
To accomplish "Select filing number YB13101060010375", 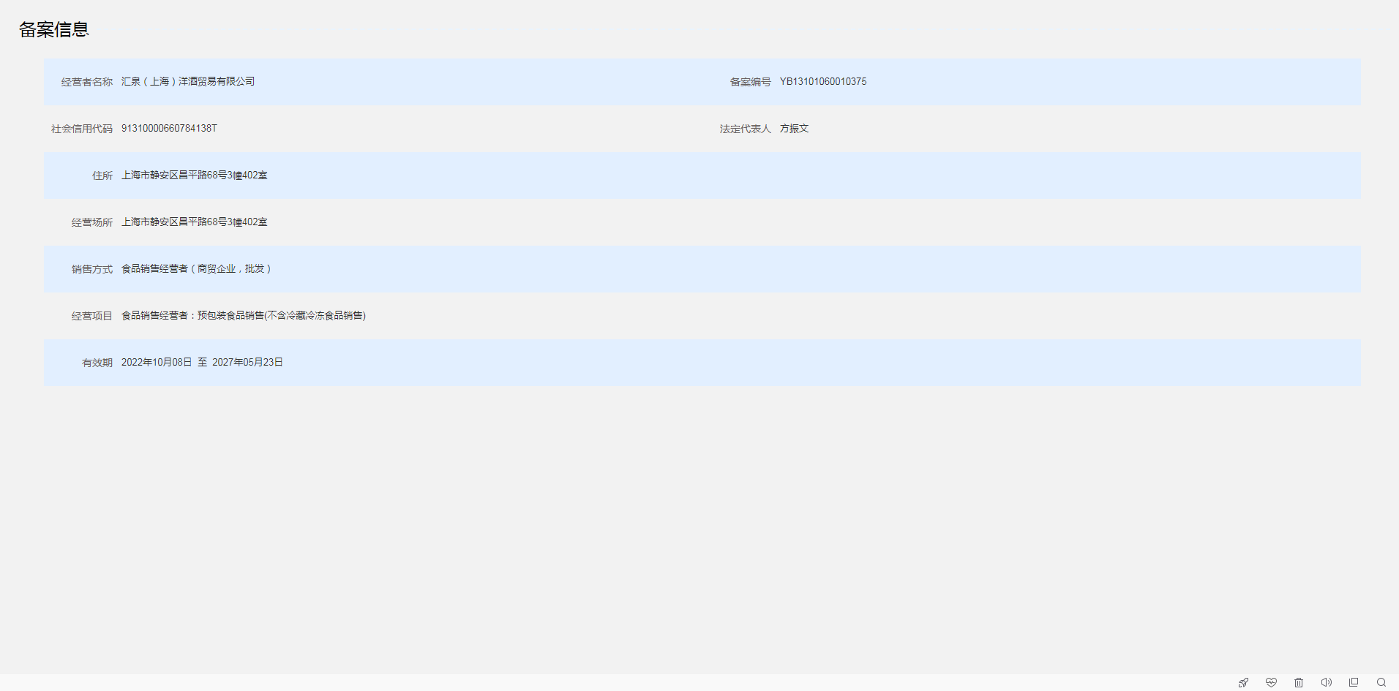I will click(822, 82).
